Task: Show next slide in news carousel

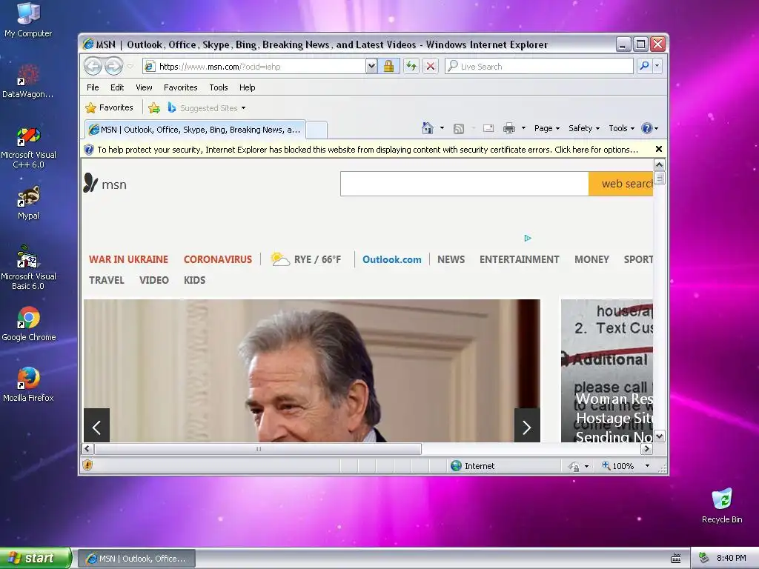Action: (527, 426)
